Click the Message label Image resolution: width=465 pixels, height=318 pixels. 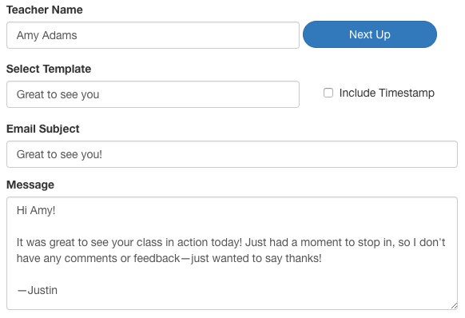30,185
